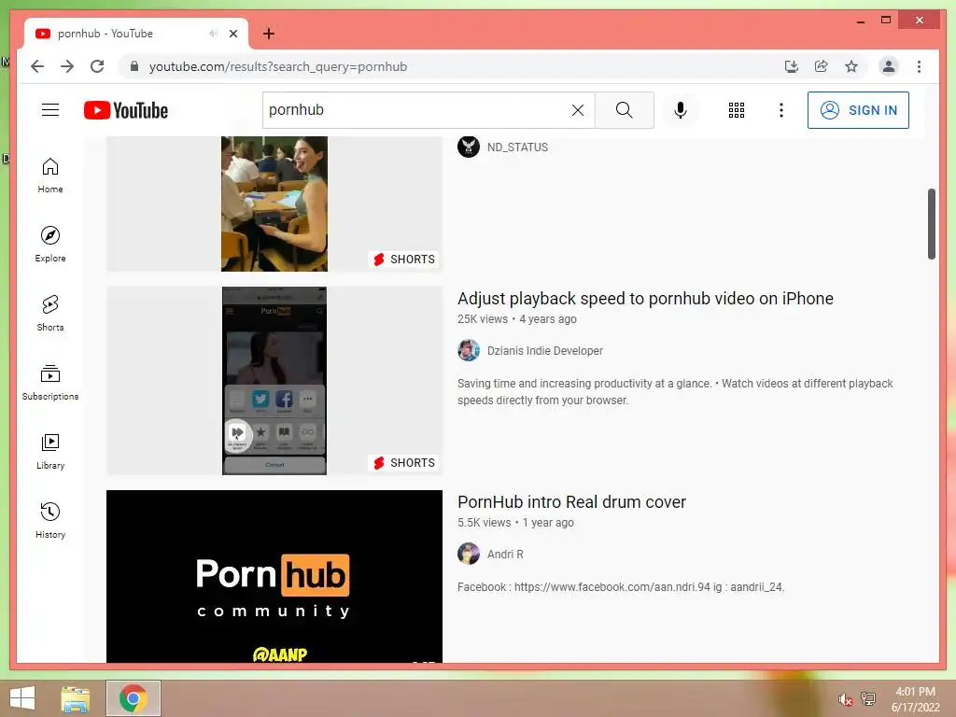The image size is (956, 717).
Task: Click the magnifier search button
Action: [x=624, y=110]
